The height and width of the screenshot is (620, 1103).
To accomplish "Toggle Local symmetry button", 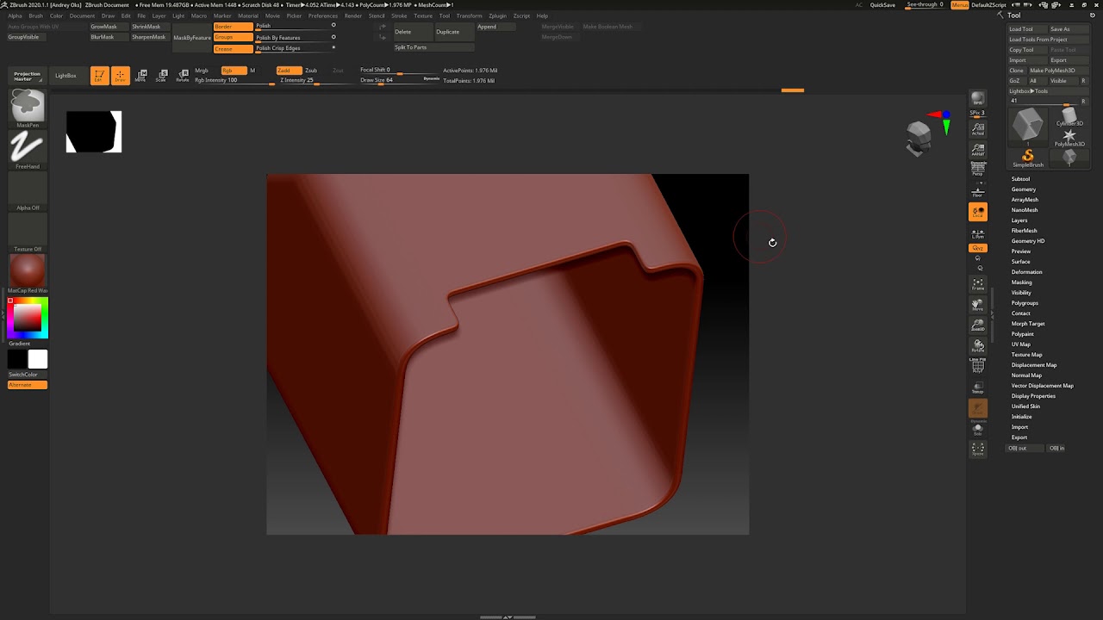I will (977, 212).
